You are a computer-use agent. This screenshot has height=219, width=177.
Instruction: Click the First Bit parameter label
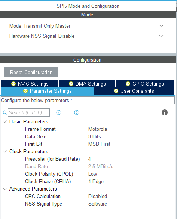[34, 144]
